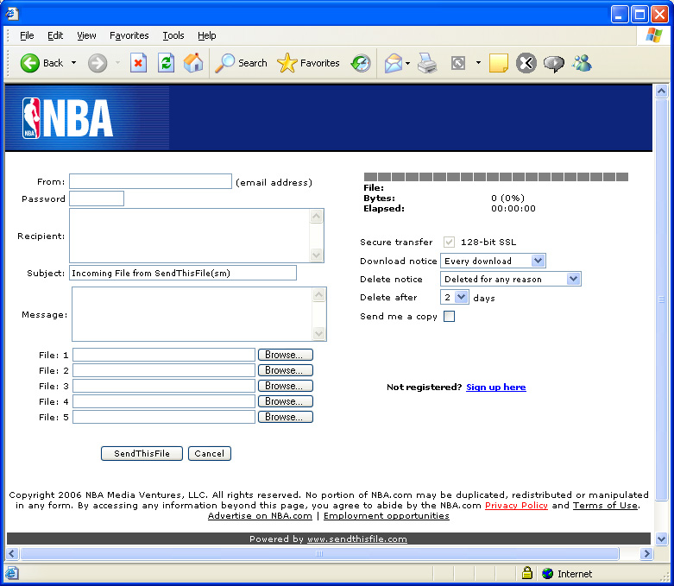Screen dimensions: 674x586
Task: Click Browse button for File 1
Action: click(x=284, y=355)
